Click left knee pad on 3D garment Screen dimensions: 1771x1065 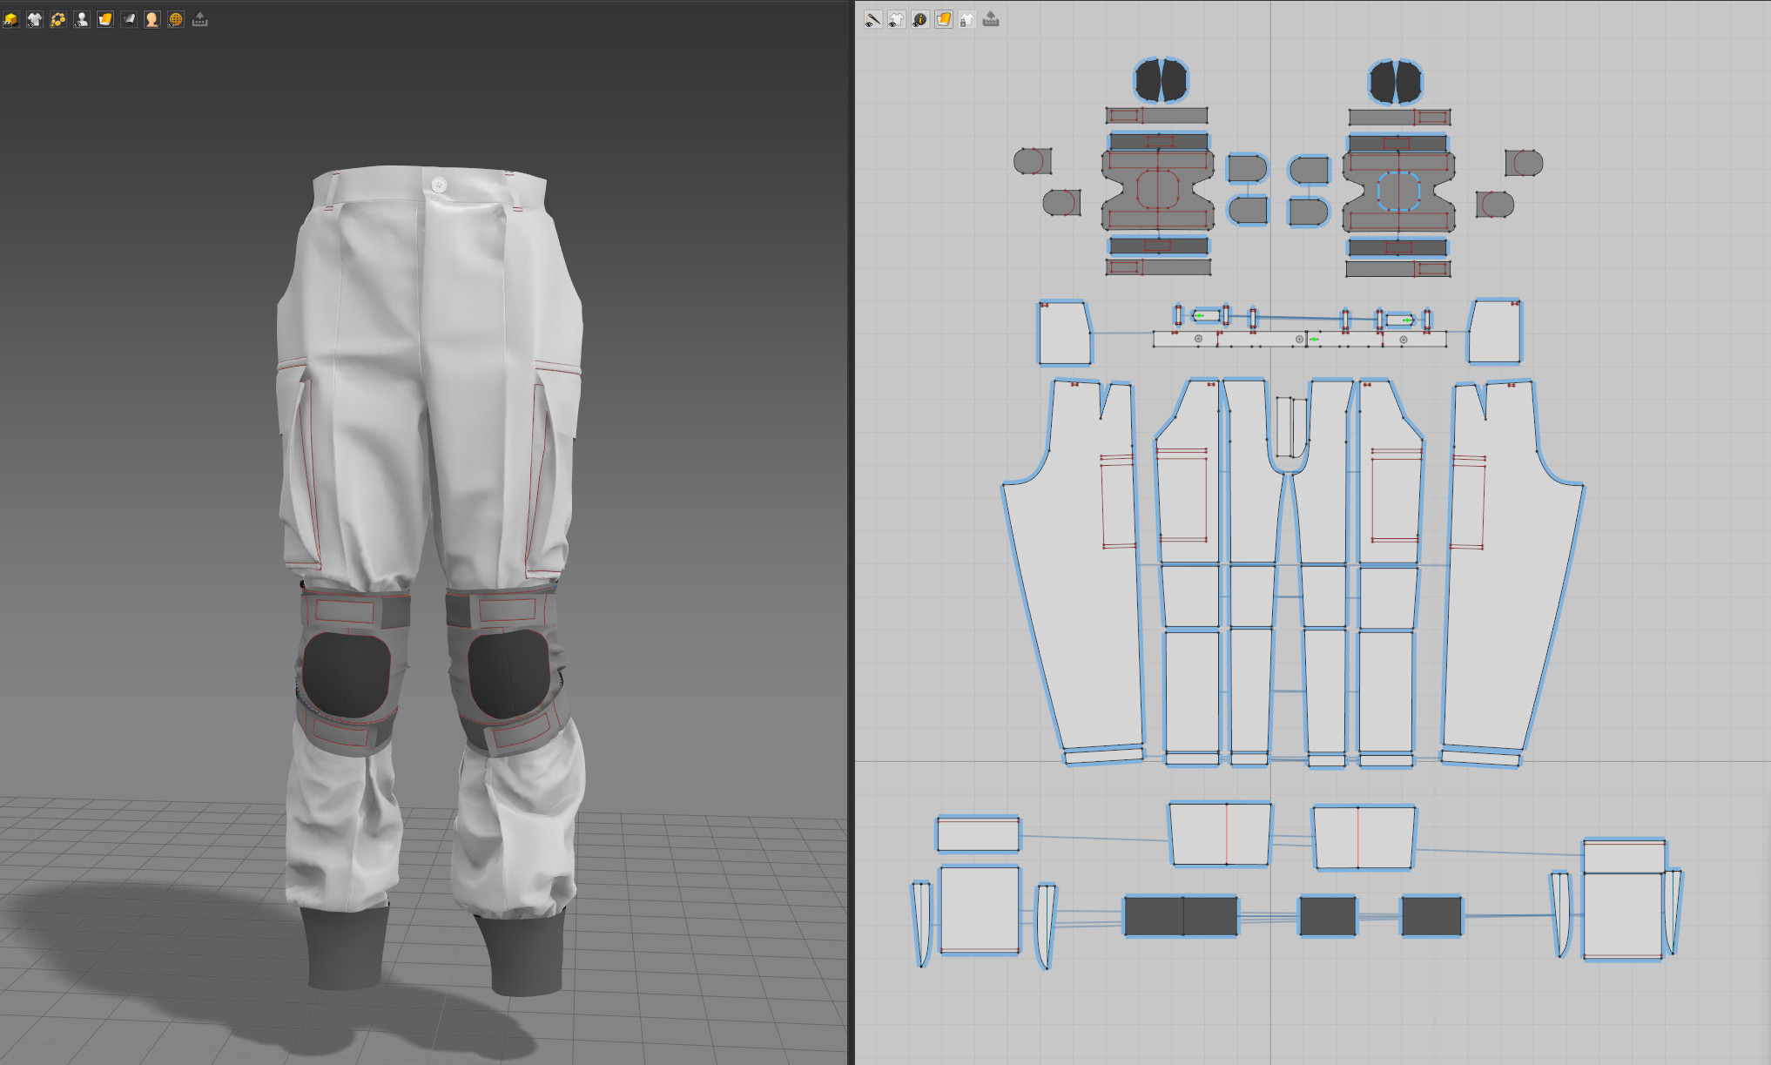pyautogui.click(x=346, y=675)
